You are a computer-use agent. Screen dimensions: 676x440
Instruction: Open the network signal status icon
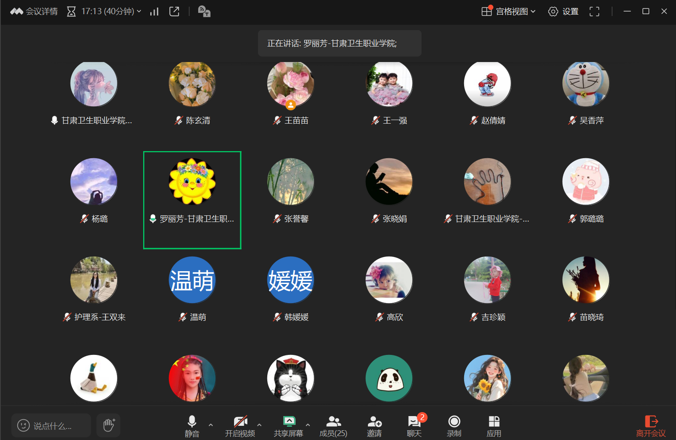coord(154,12)
